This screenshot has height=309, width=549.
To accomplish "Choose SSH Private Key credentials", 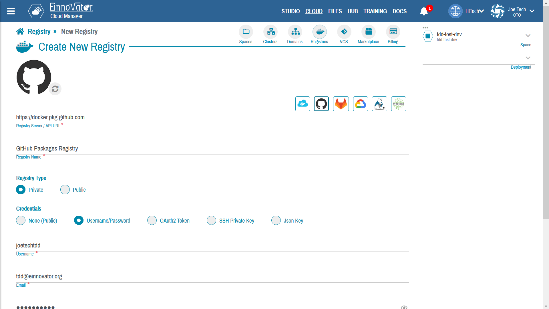I will click(x=211, y=221).
